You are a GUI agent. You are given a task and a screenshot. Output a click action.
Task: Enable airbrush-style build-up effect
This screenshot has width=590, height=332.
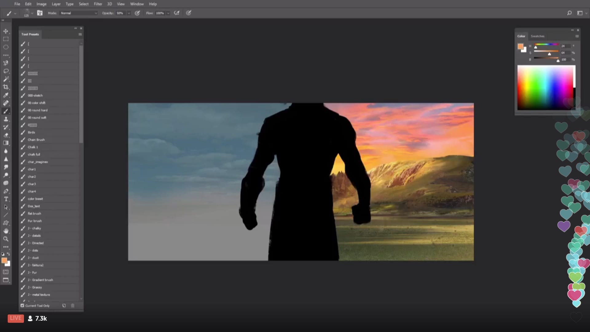tap(177, 13)
